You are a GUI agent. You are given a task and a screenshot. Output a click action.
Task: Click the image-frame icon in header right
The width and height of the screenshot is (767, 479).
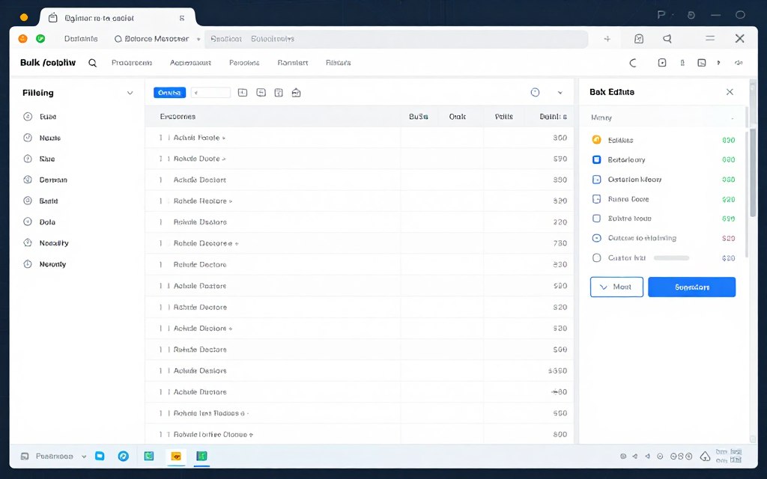click(x=701, y=63)
